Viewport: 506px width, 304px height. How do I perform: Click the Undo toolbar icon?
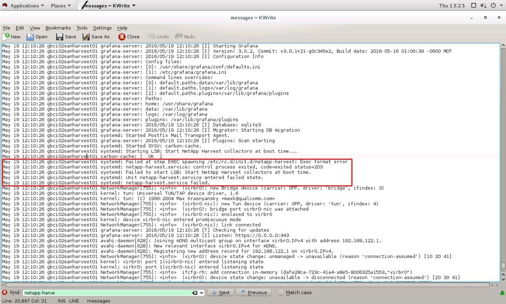[151, 36]
